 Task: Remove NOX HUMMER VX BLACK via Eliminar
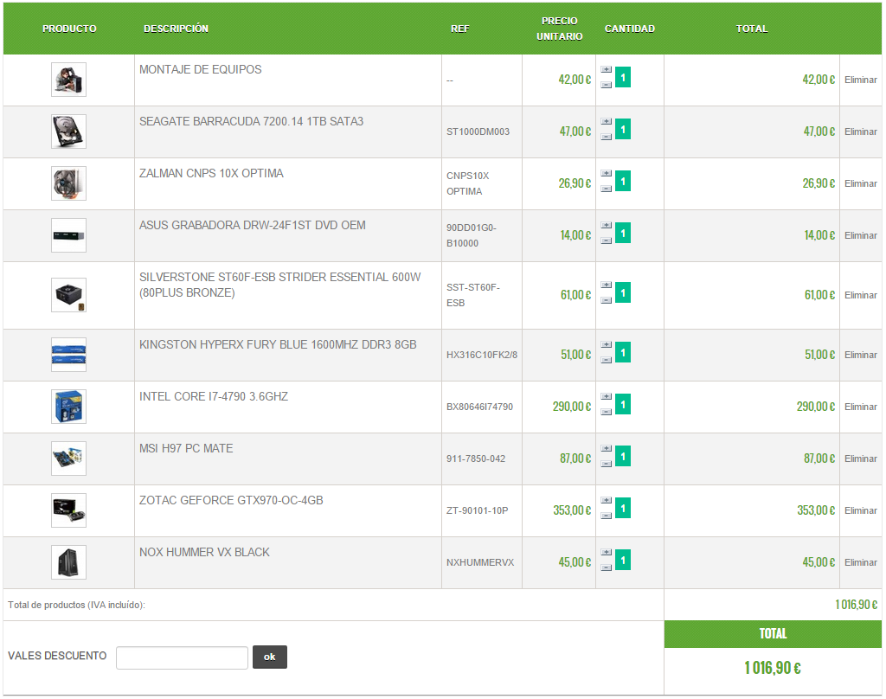tap(861, 563)
